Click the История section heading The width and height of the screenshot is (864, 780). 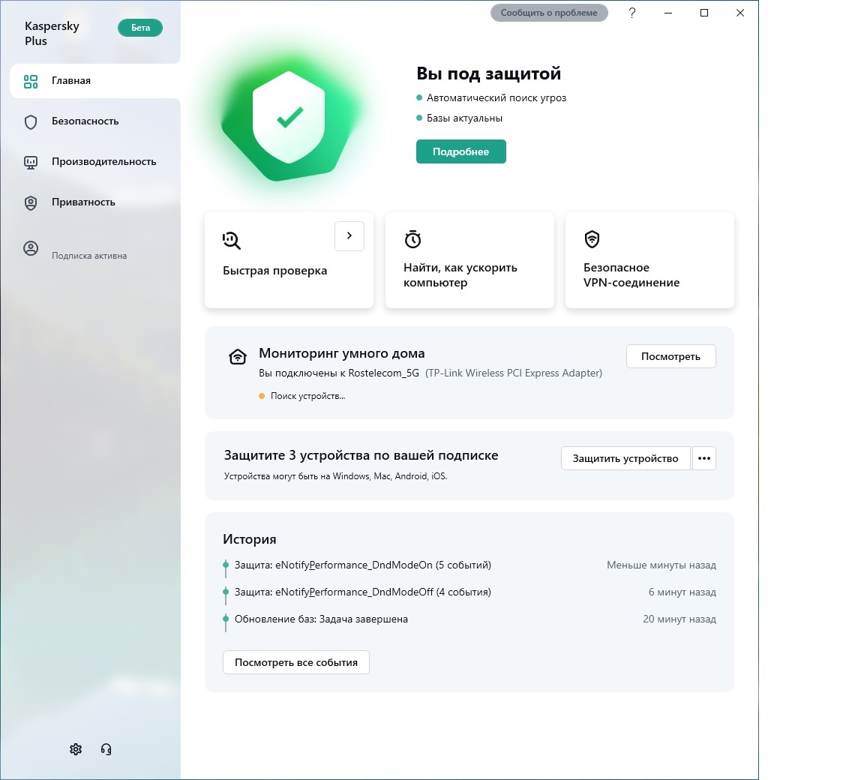[250, 539]
